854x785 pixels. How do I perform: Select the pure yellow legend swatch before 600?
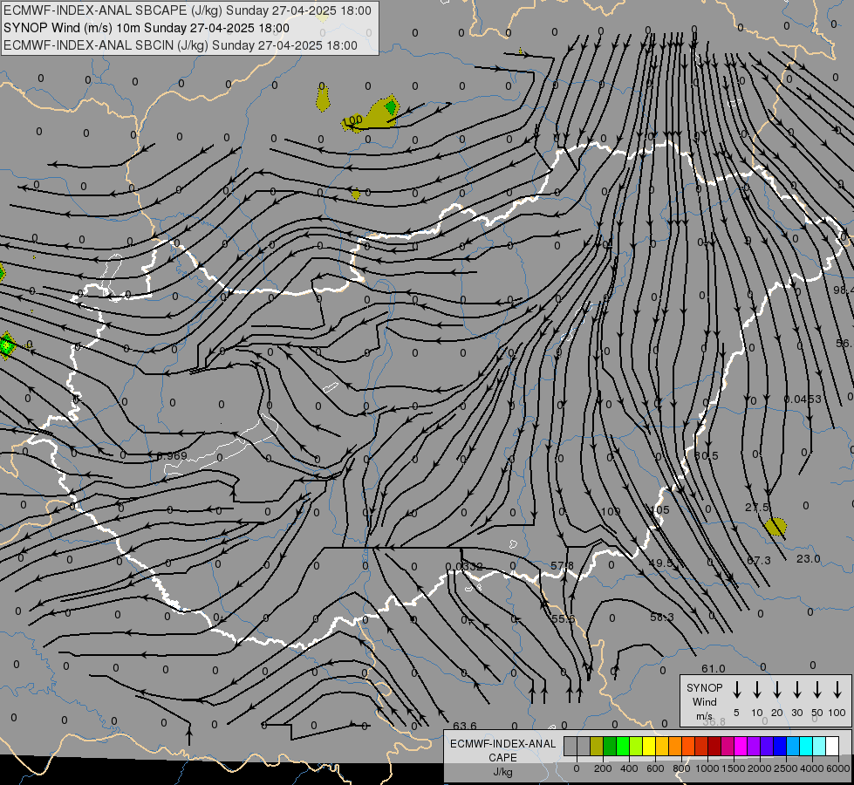pos(649,746)
